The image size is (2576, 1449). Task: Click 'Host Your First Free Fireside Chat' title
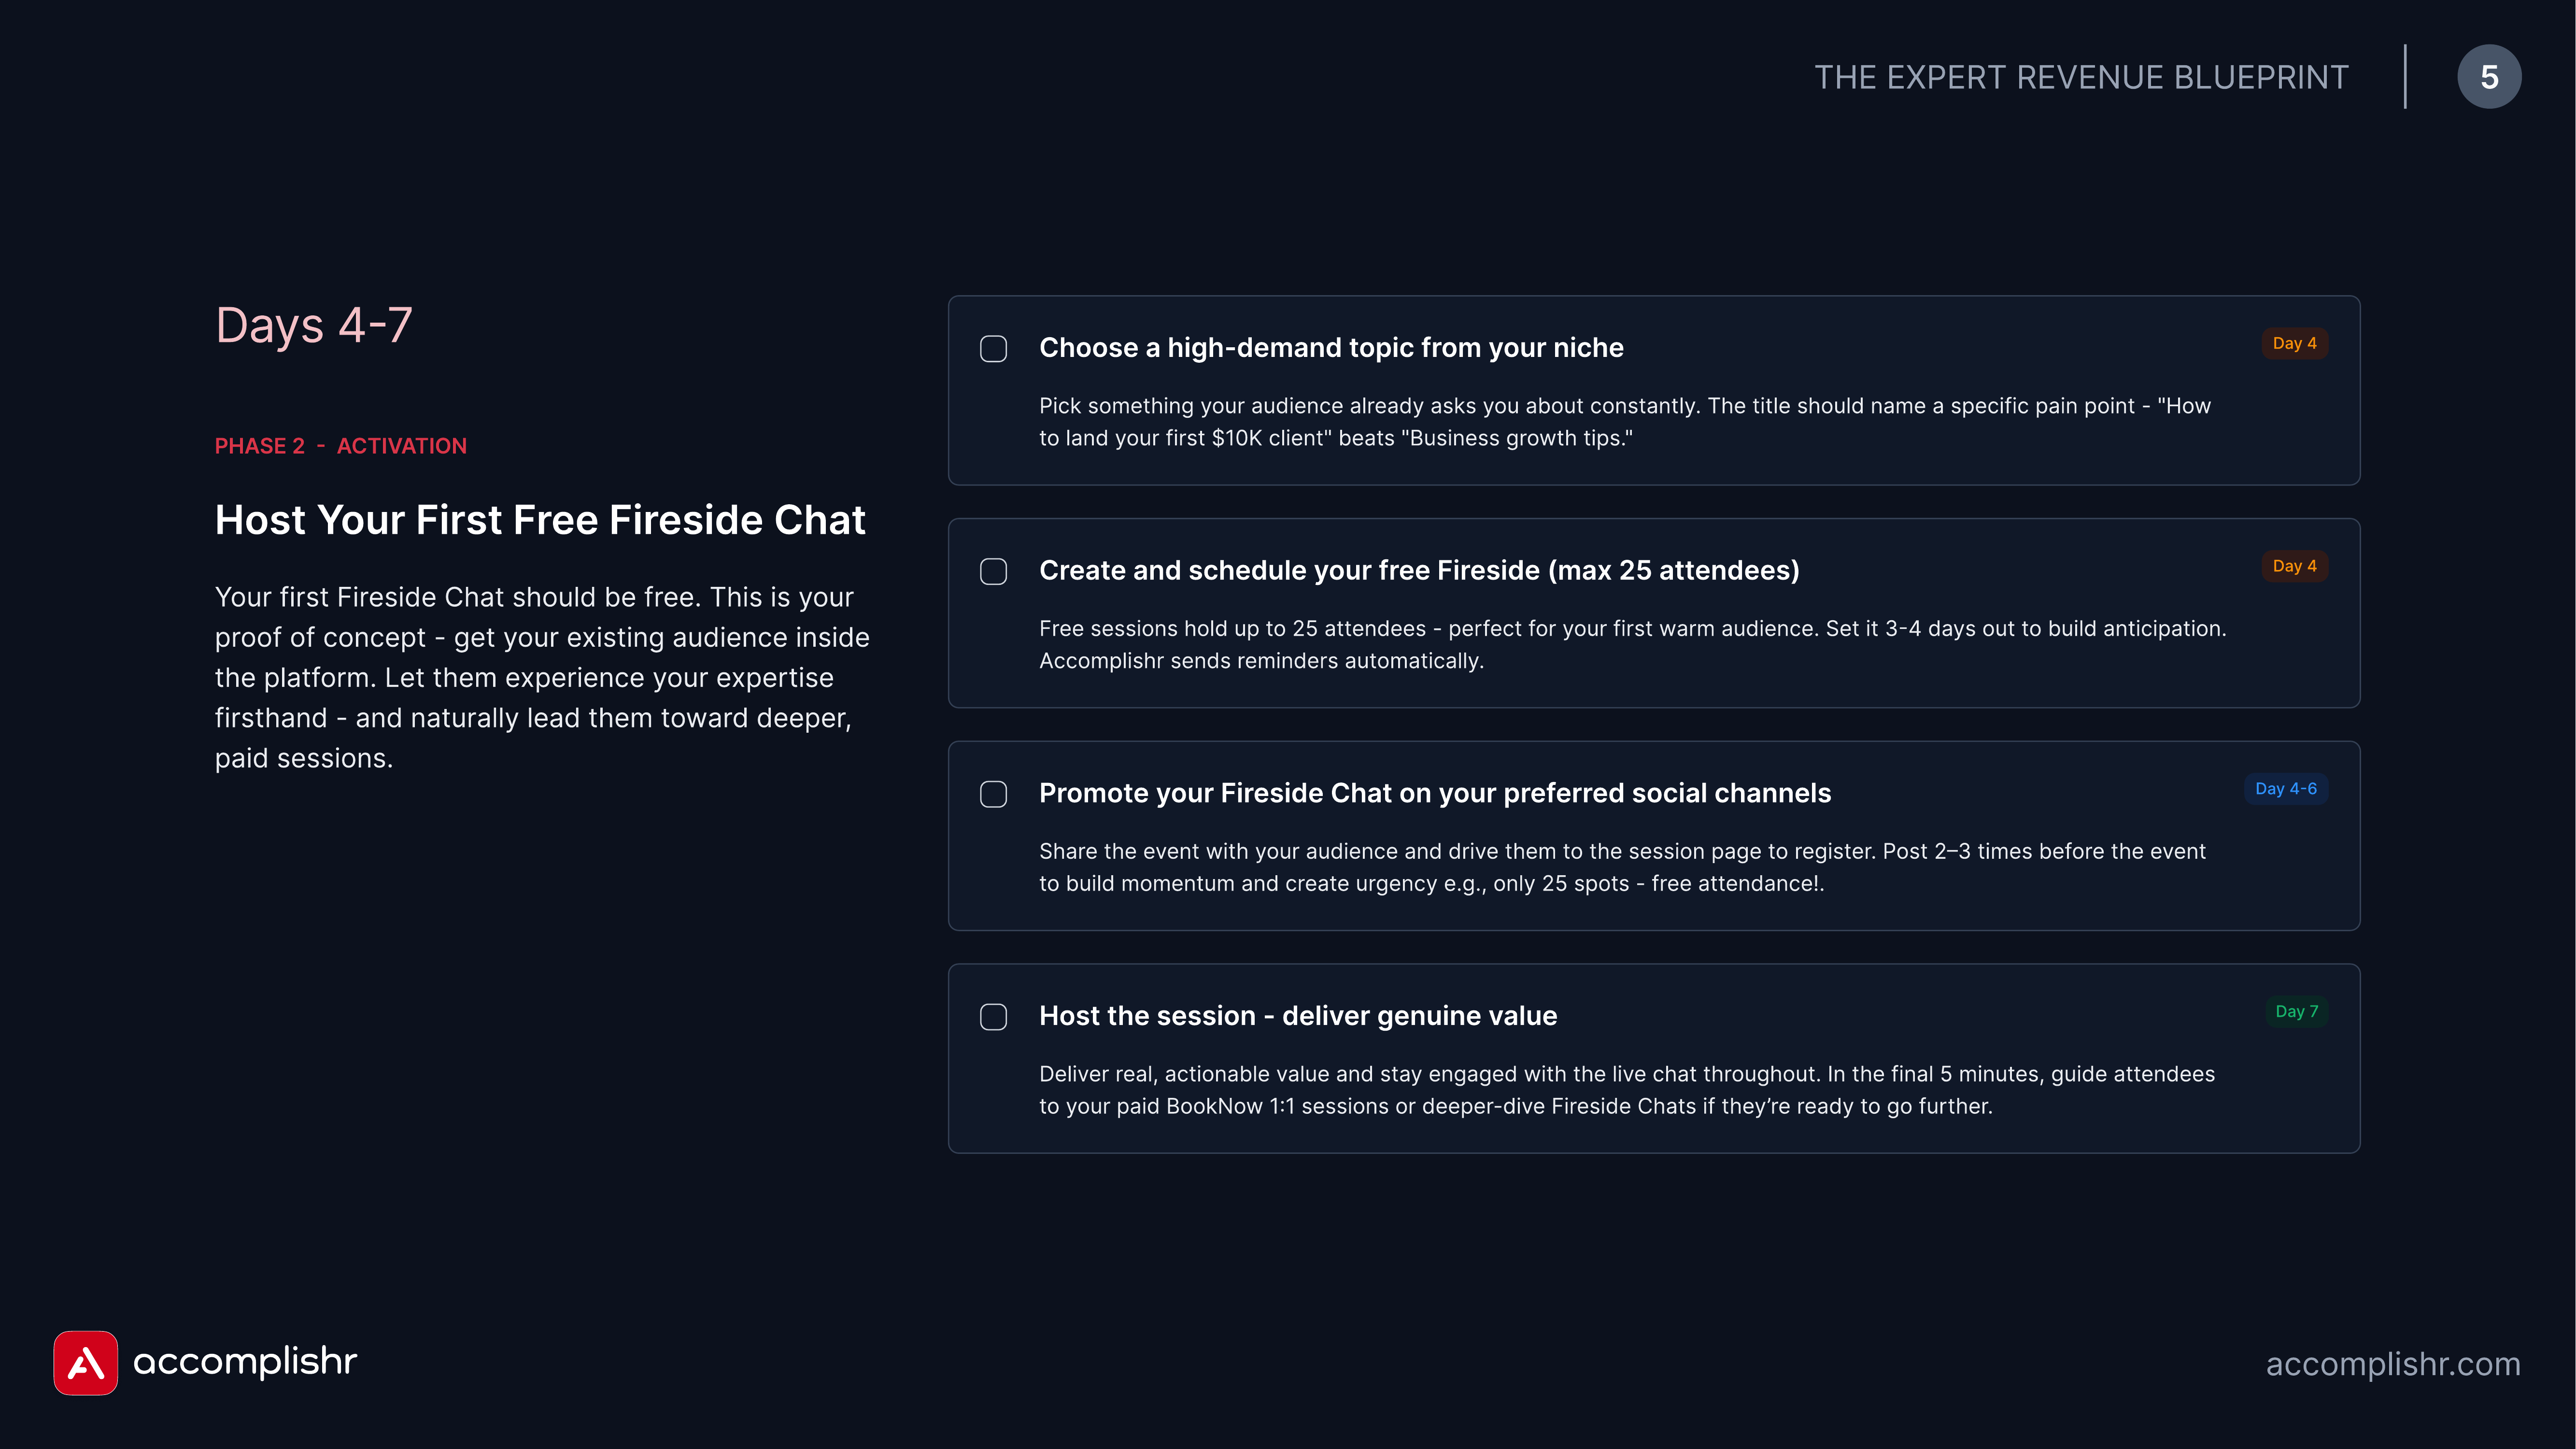coord(540,520)
